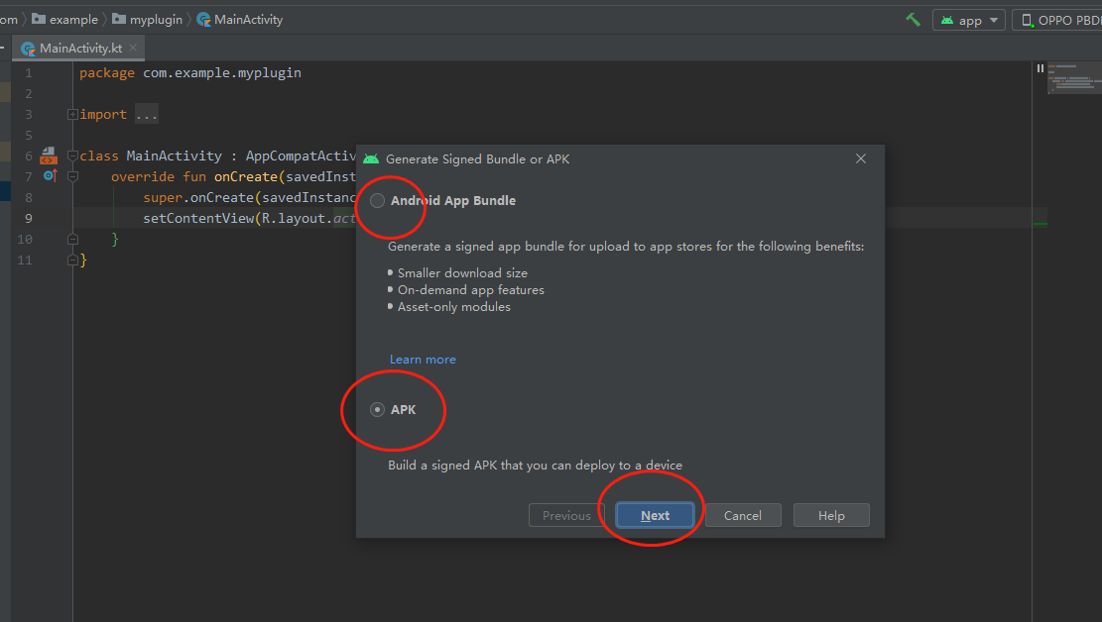Image resolution: width=1102 pixels, height=622 pixels.
Task: Click the myplugin folder icon in breadcrumbs
Action: tap(118, 19)
